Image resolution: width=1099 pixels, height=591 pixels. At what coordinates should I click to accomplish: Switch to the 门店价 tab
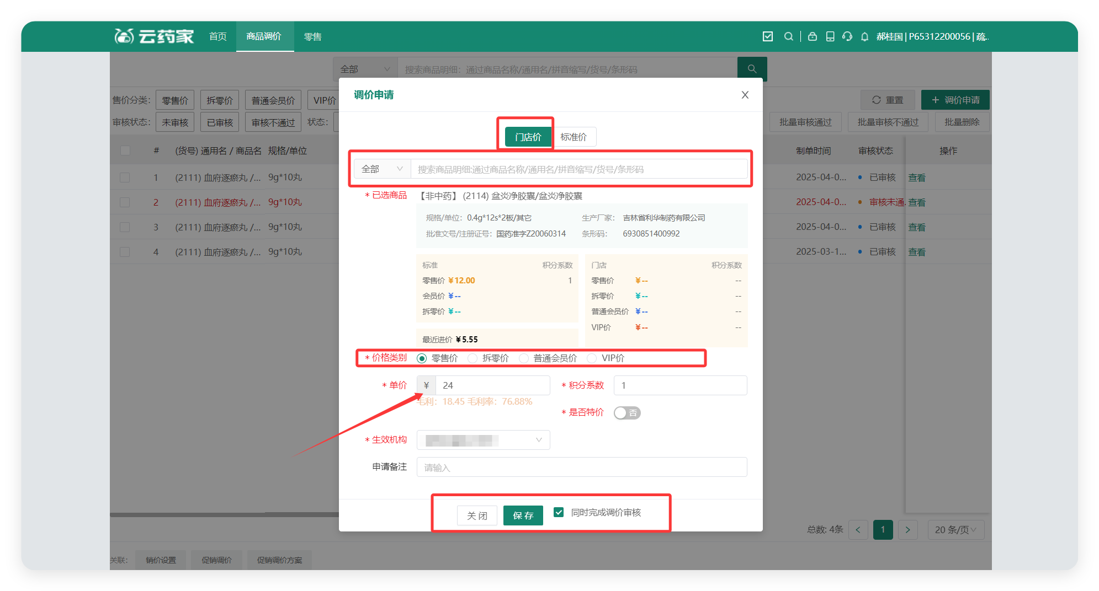click(528, 137)
